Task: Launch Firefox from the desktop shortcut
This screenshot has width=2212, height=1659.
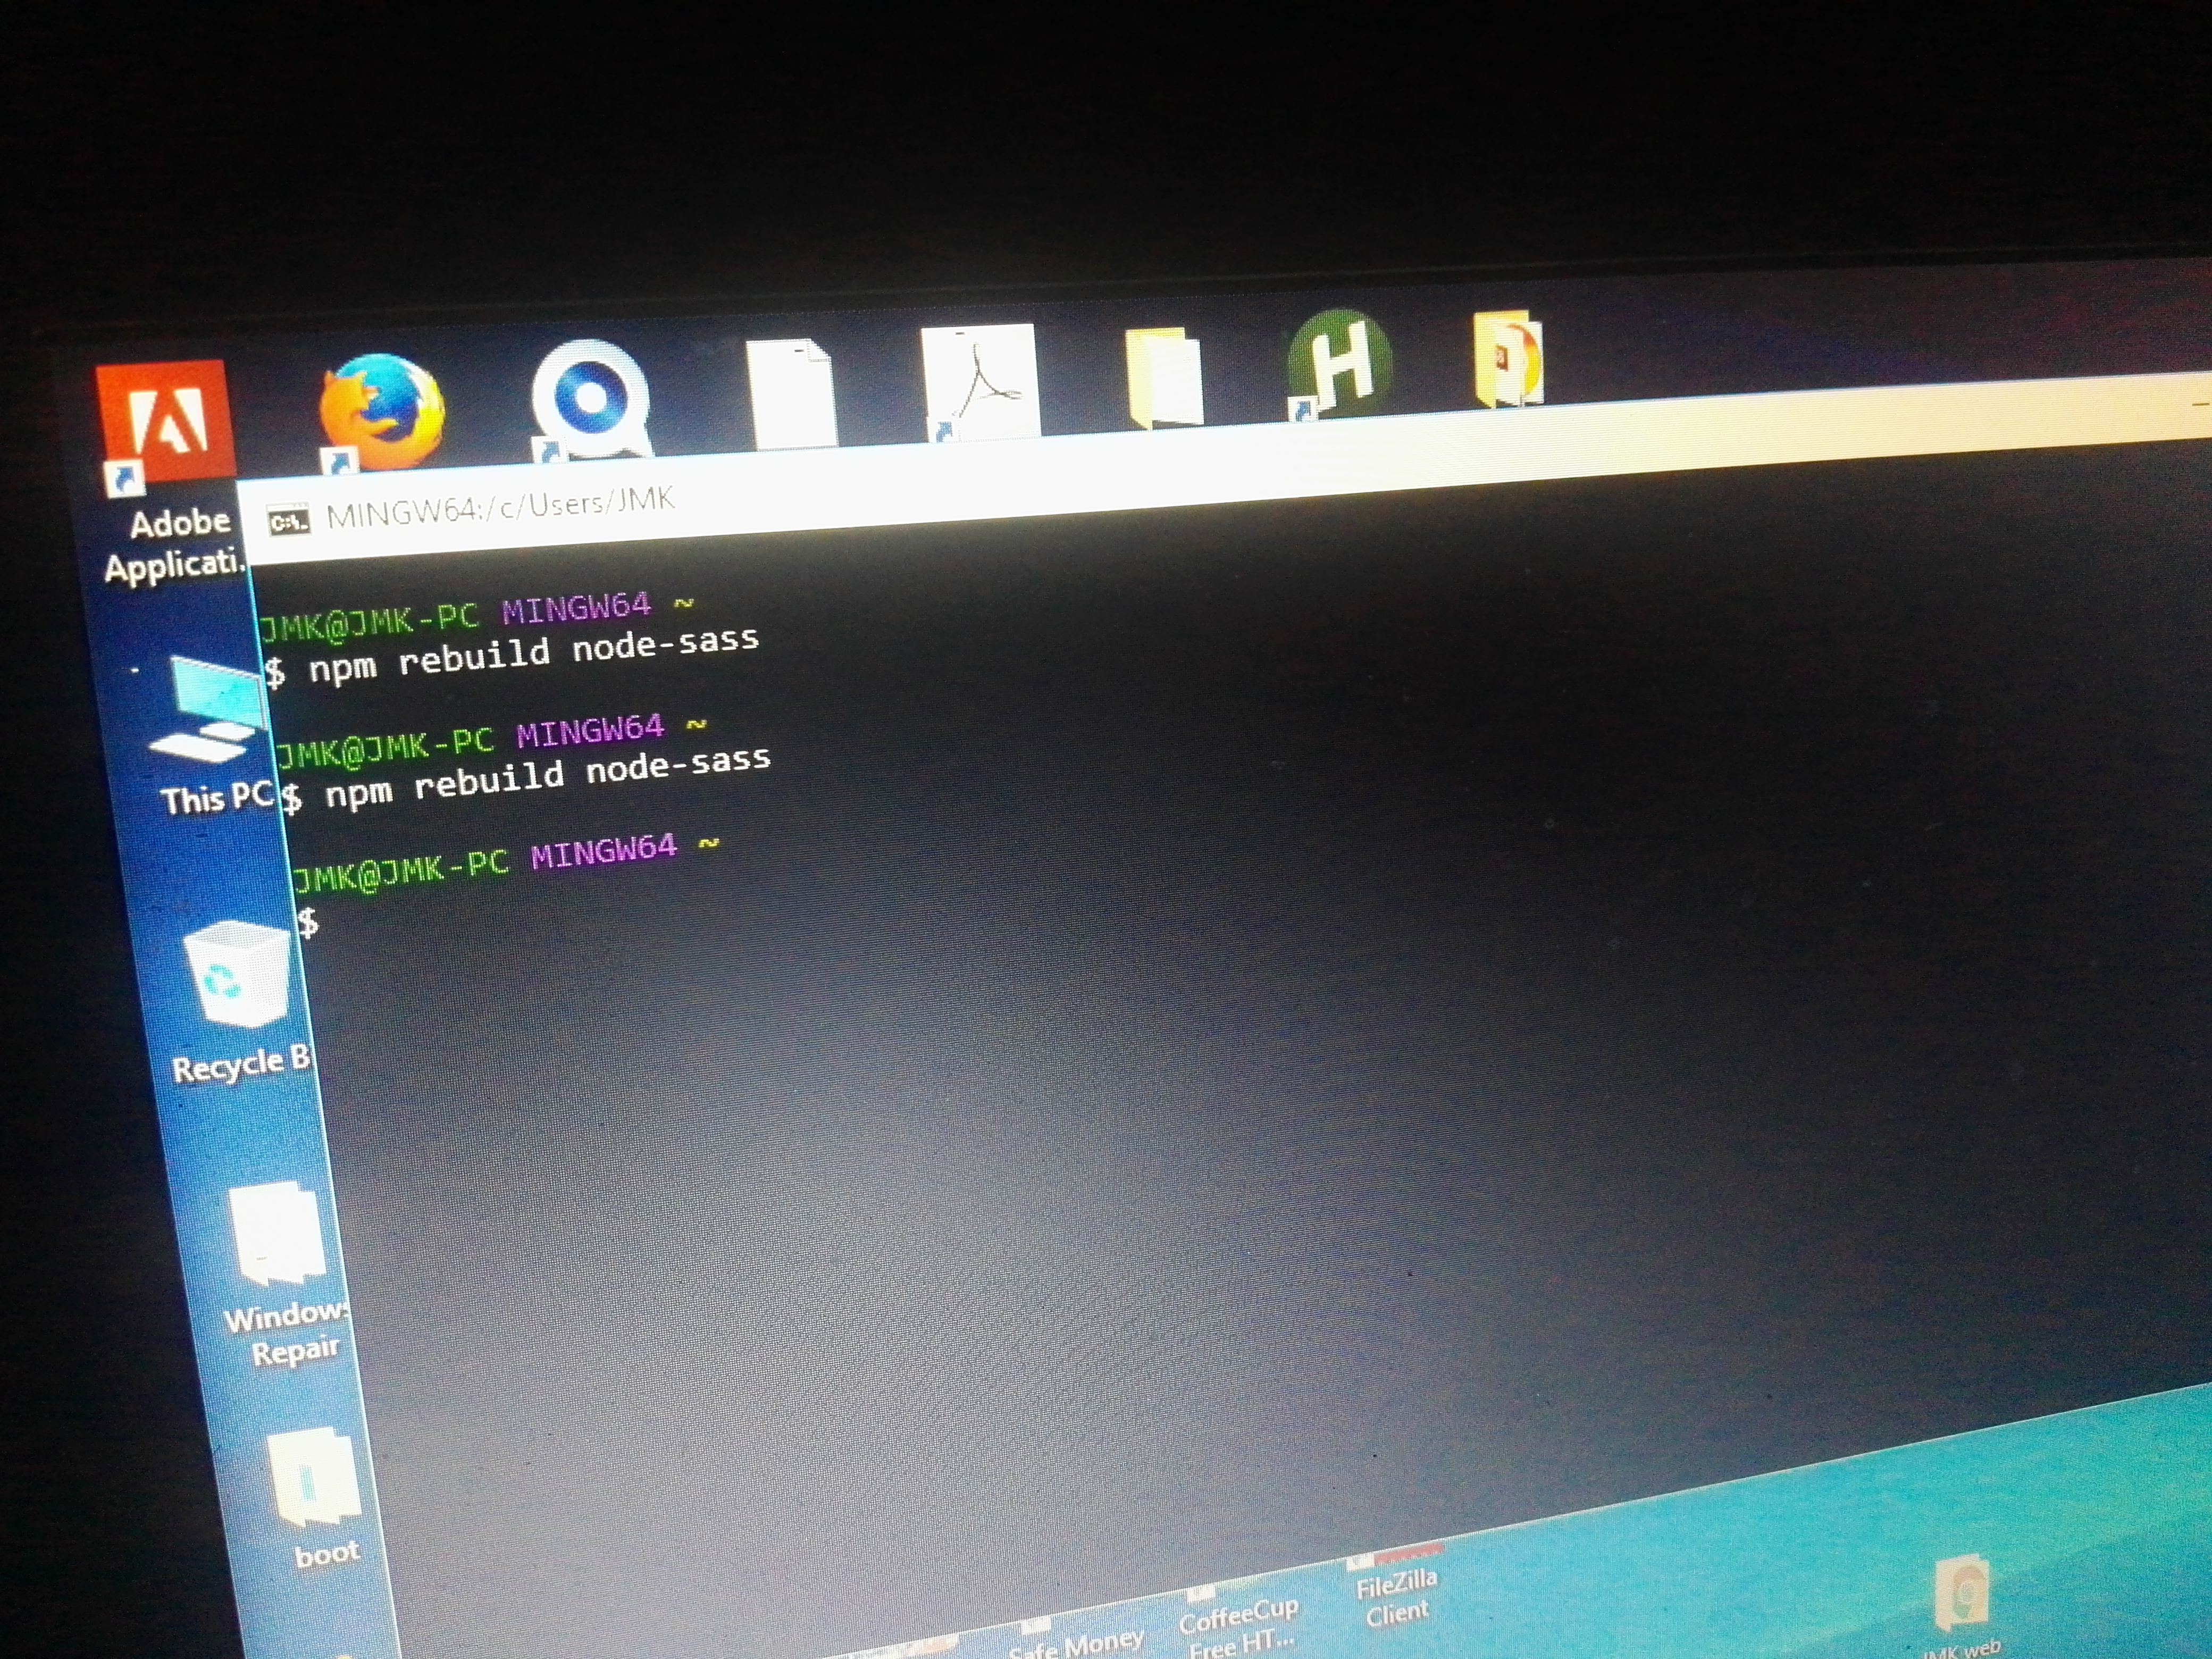Action: pos(381,412)
